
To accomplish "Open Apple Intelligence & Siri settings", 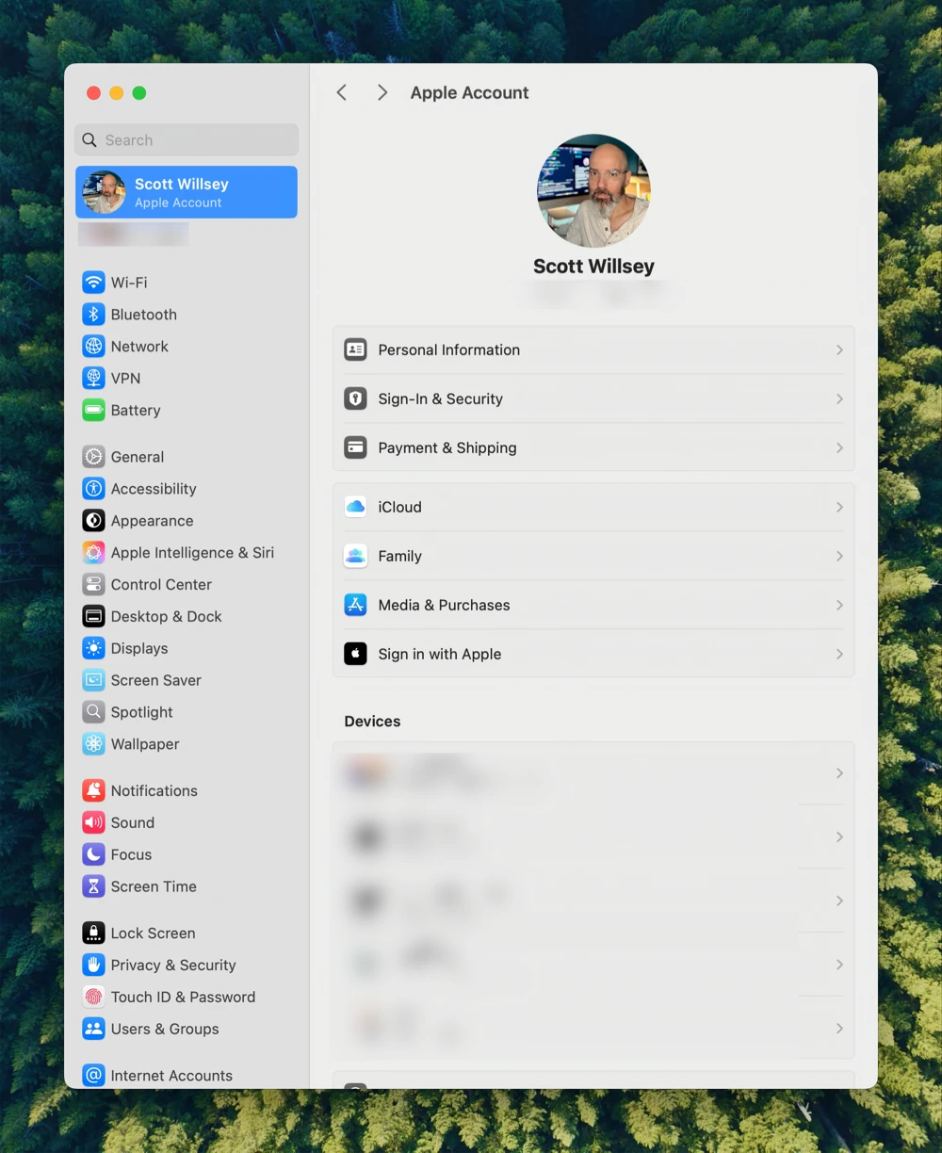I will (178, 552).
